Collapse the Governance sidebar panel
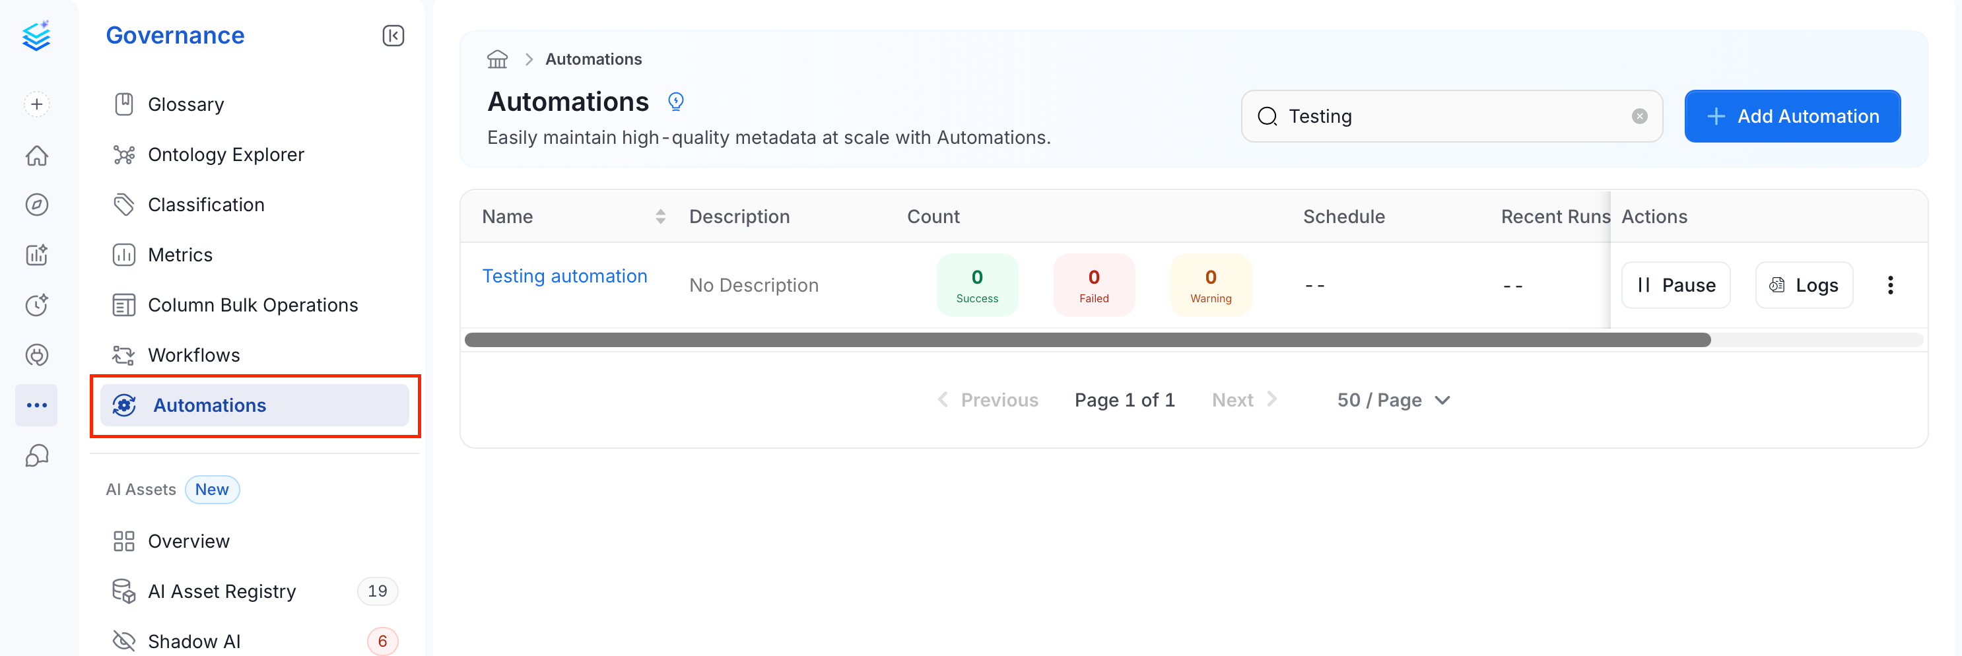 coord(393,36)
